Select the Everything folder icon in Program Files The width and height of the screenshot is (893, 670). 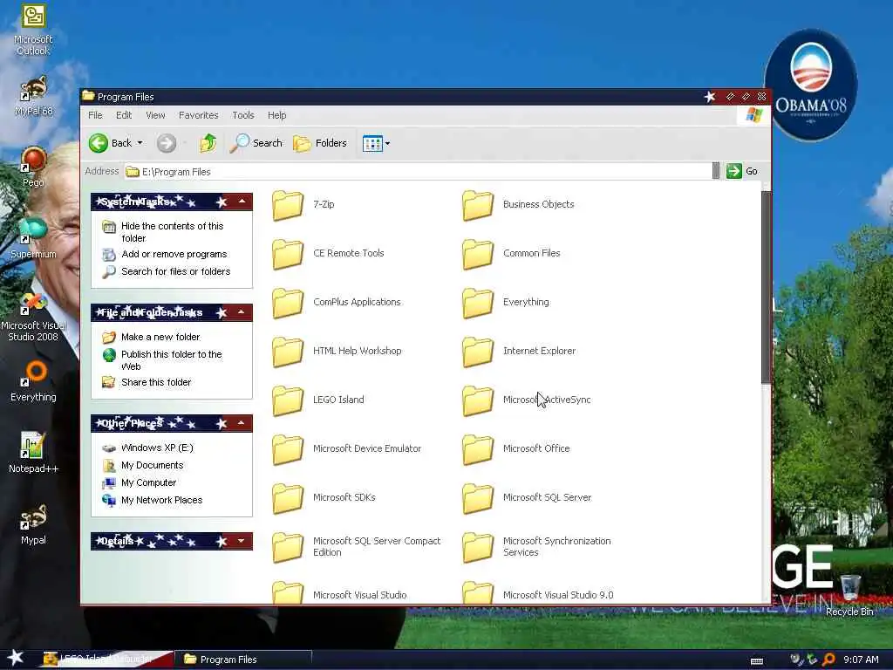478,303
